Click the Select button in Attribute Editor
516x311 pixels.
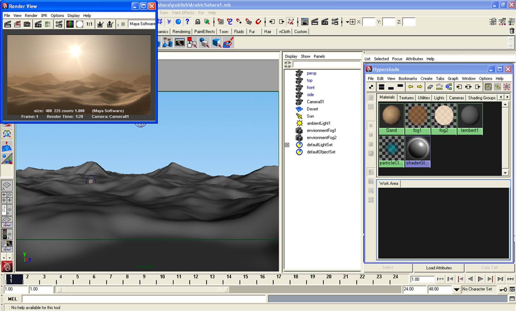(x=388, y=268)
